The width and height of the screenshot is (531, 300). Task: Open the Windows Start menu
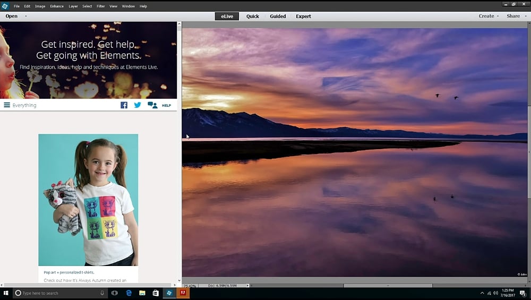[6, 293]
